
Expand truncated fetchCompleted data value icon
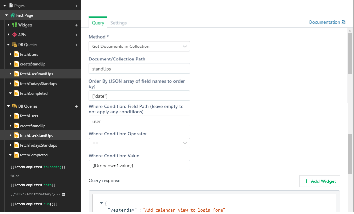point(63,194)
